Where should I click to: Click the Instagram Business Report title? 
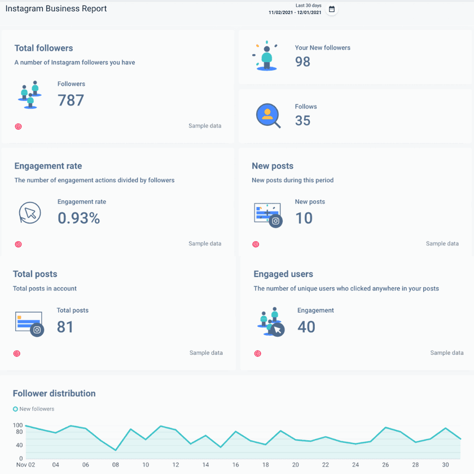56,8
